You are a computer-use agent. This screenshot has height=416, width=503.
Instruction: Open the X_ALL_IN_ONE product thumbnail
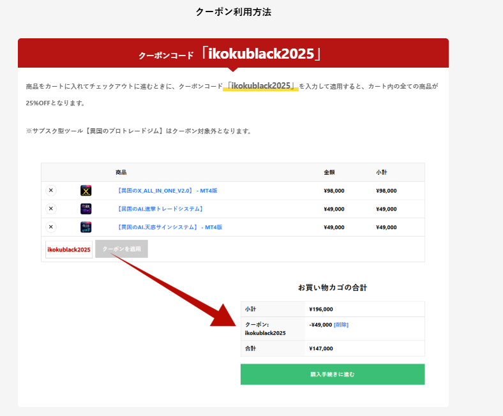86,190
